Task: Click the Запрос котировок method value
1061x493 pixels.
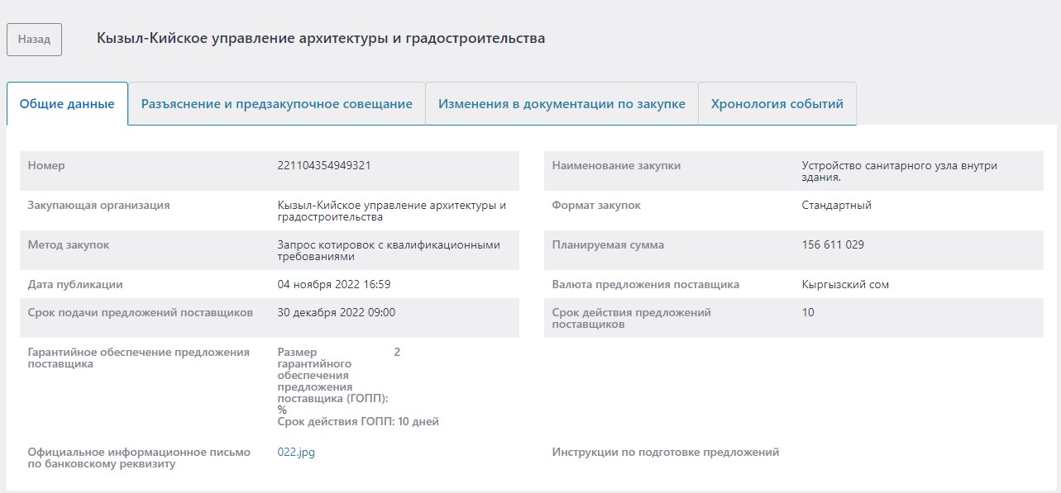Action: coord(389,250)
